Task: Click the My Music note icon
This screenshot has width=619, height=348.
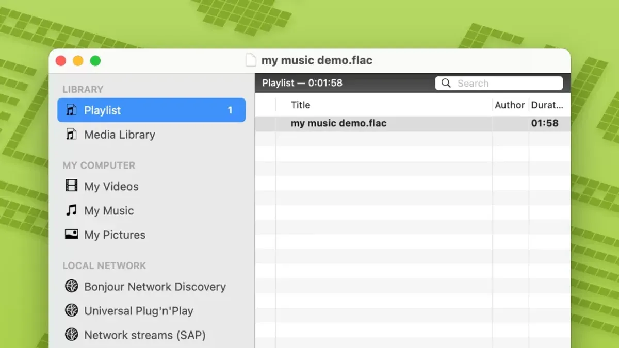Action: [x=71, y=210]
